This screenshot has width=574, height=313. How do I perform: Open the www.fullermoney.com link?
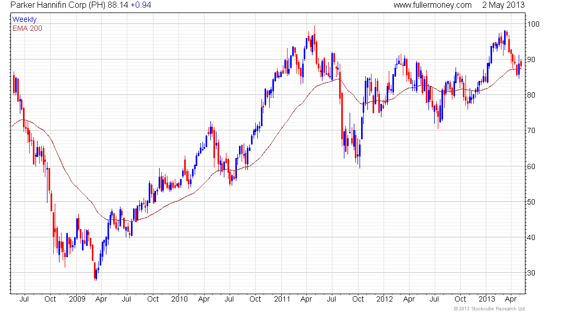pyautogui.click(x=432, y=5)
